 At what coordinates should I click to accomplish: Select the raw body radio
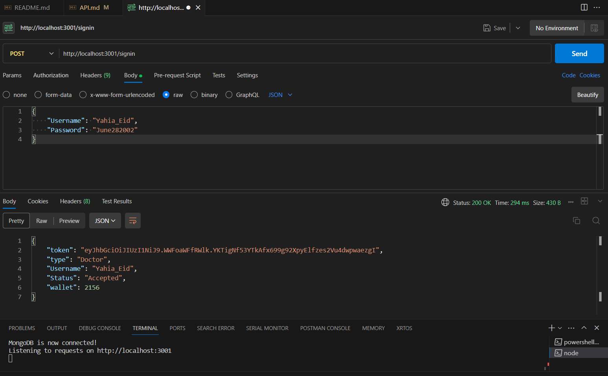[166, 95]
